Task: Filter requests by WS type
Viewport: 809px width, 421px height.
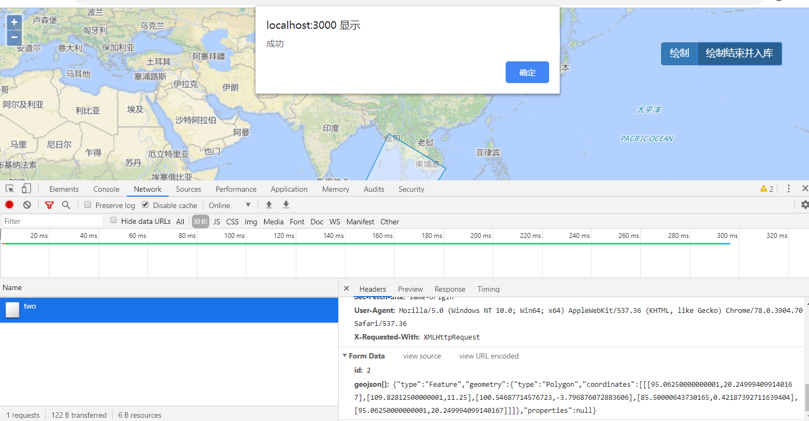Action: click(335, 221)
